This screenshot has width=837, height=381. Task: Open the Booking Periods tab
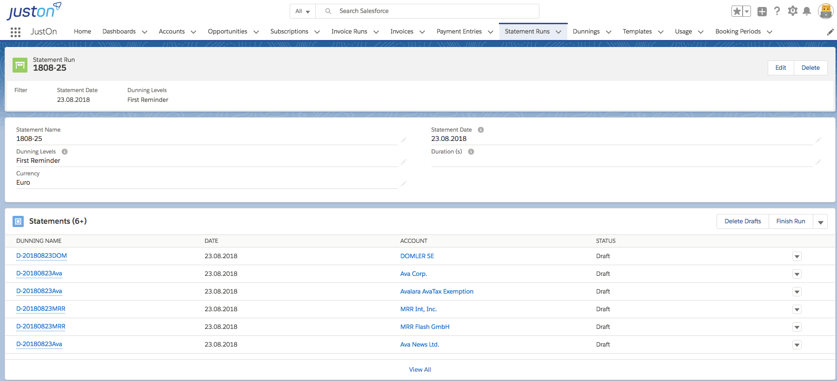[738, 31]
